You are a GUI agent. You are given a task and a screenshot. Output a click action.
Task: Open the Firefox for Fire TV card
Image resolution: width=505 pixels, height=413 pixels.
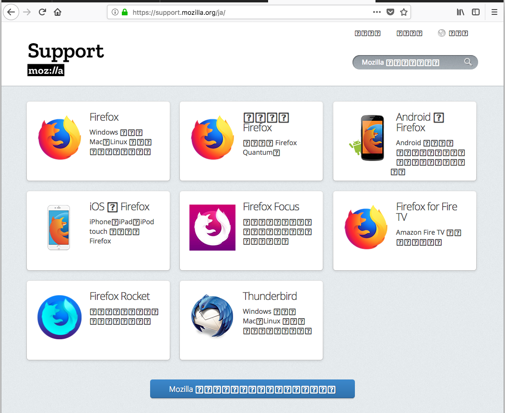click(404, 230)
